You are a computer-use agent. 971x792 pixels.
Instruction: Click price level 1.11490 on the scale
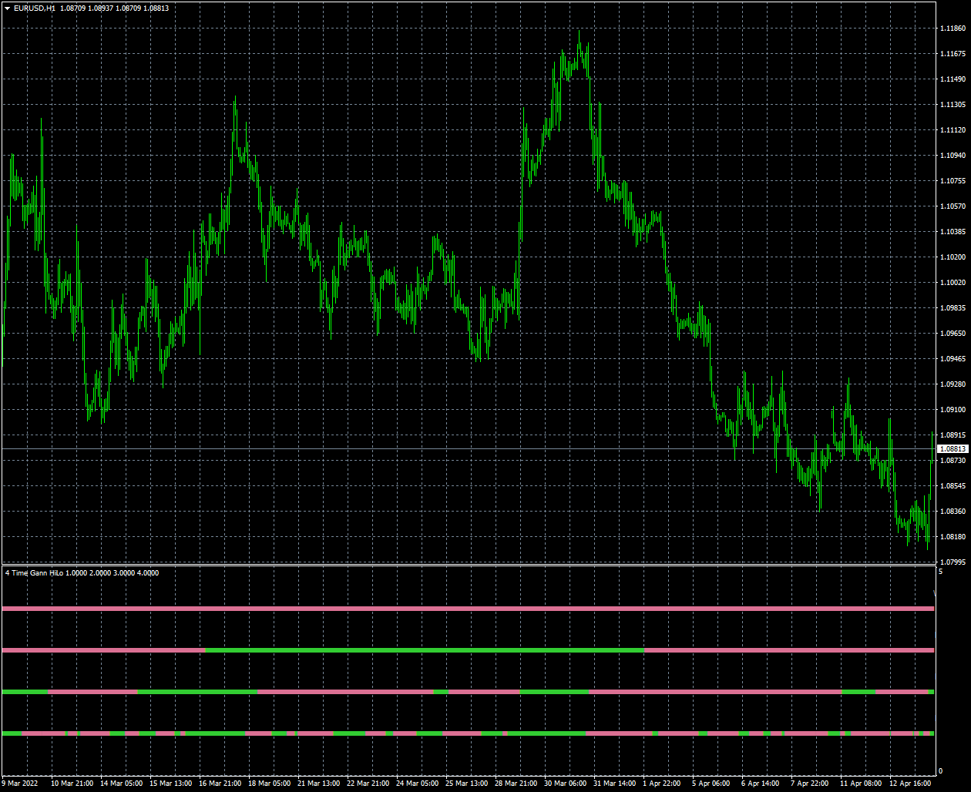click(x=953, y=79)
